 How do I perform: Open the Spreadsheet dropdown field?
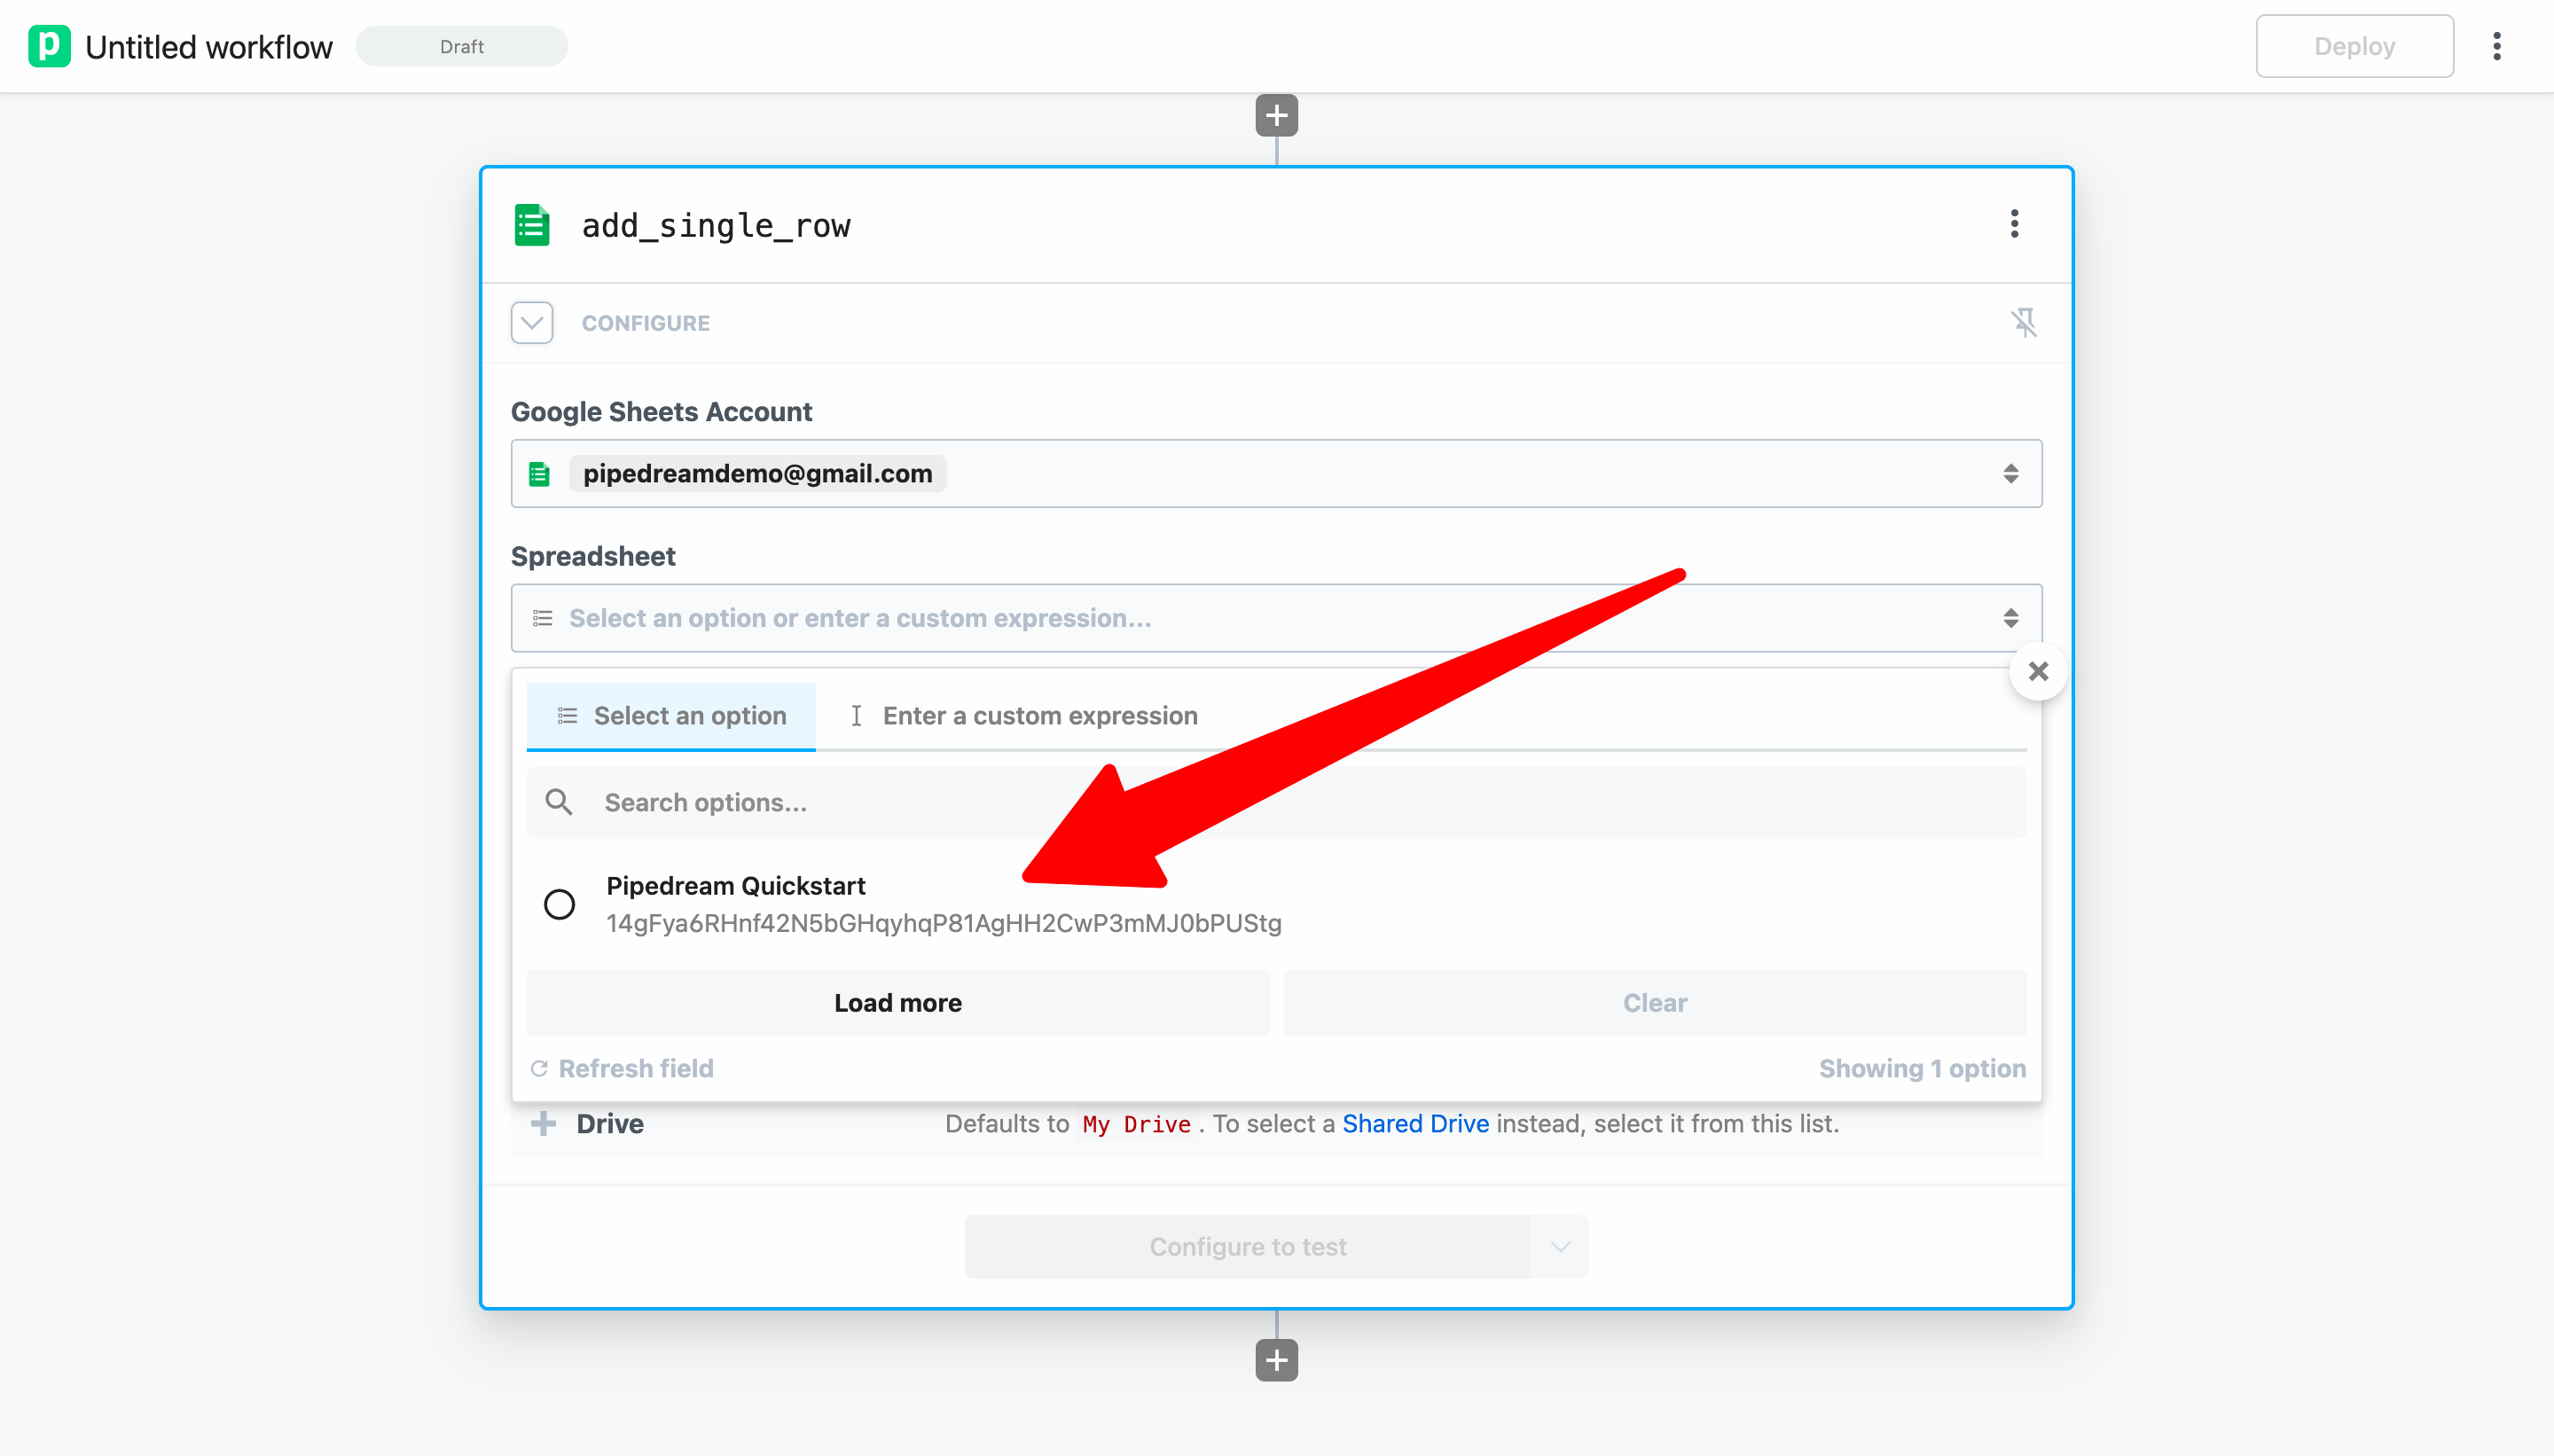pyautogui.click(x=1275, y=618)
